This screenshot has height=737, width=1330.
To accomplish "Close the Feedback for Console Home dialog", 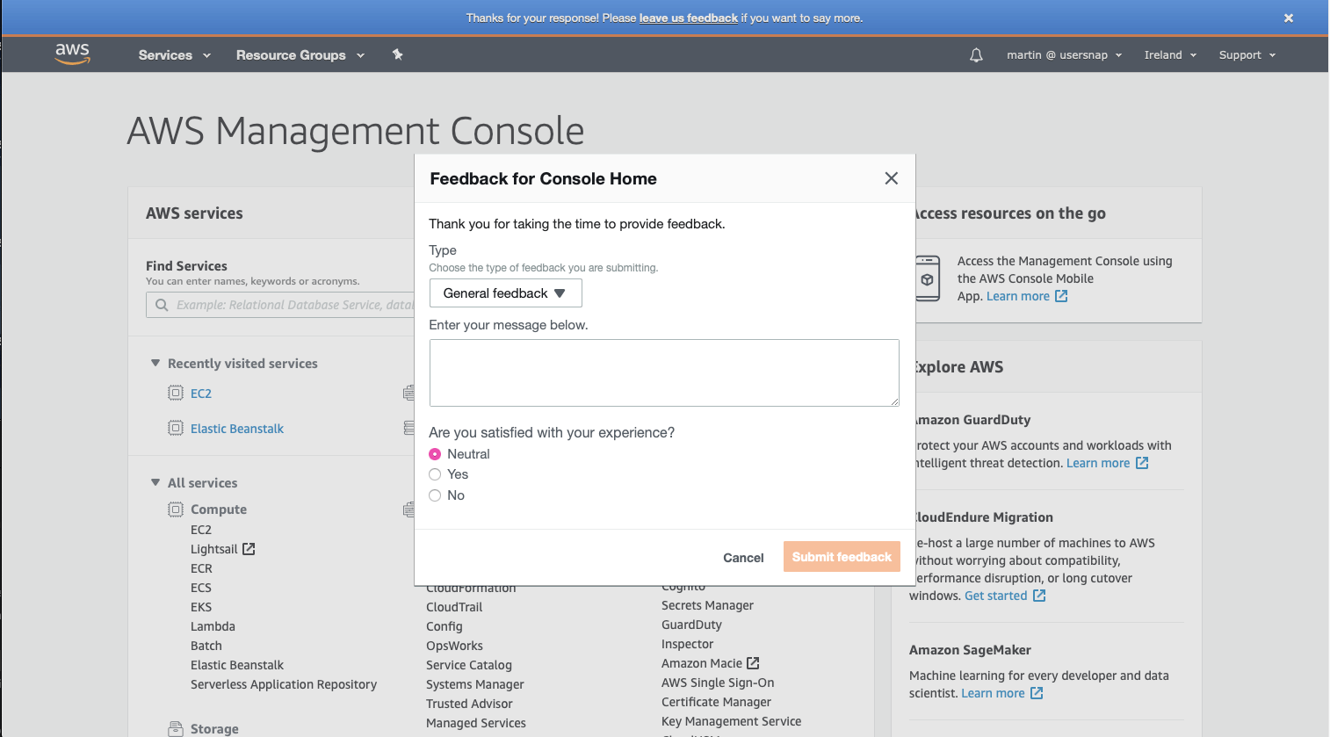I will coord(891,178).
